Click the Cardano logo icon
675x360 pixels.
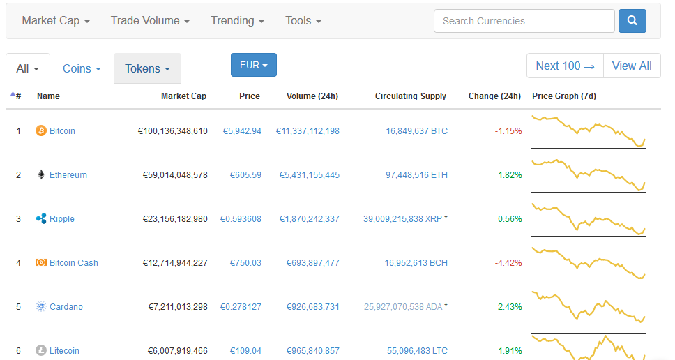[x=41, y=306]
